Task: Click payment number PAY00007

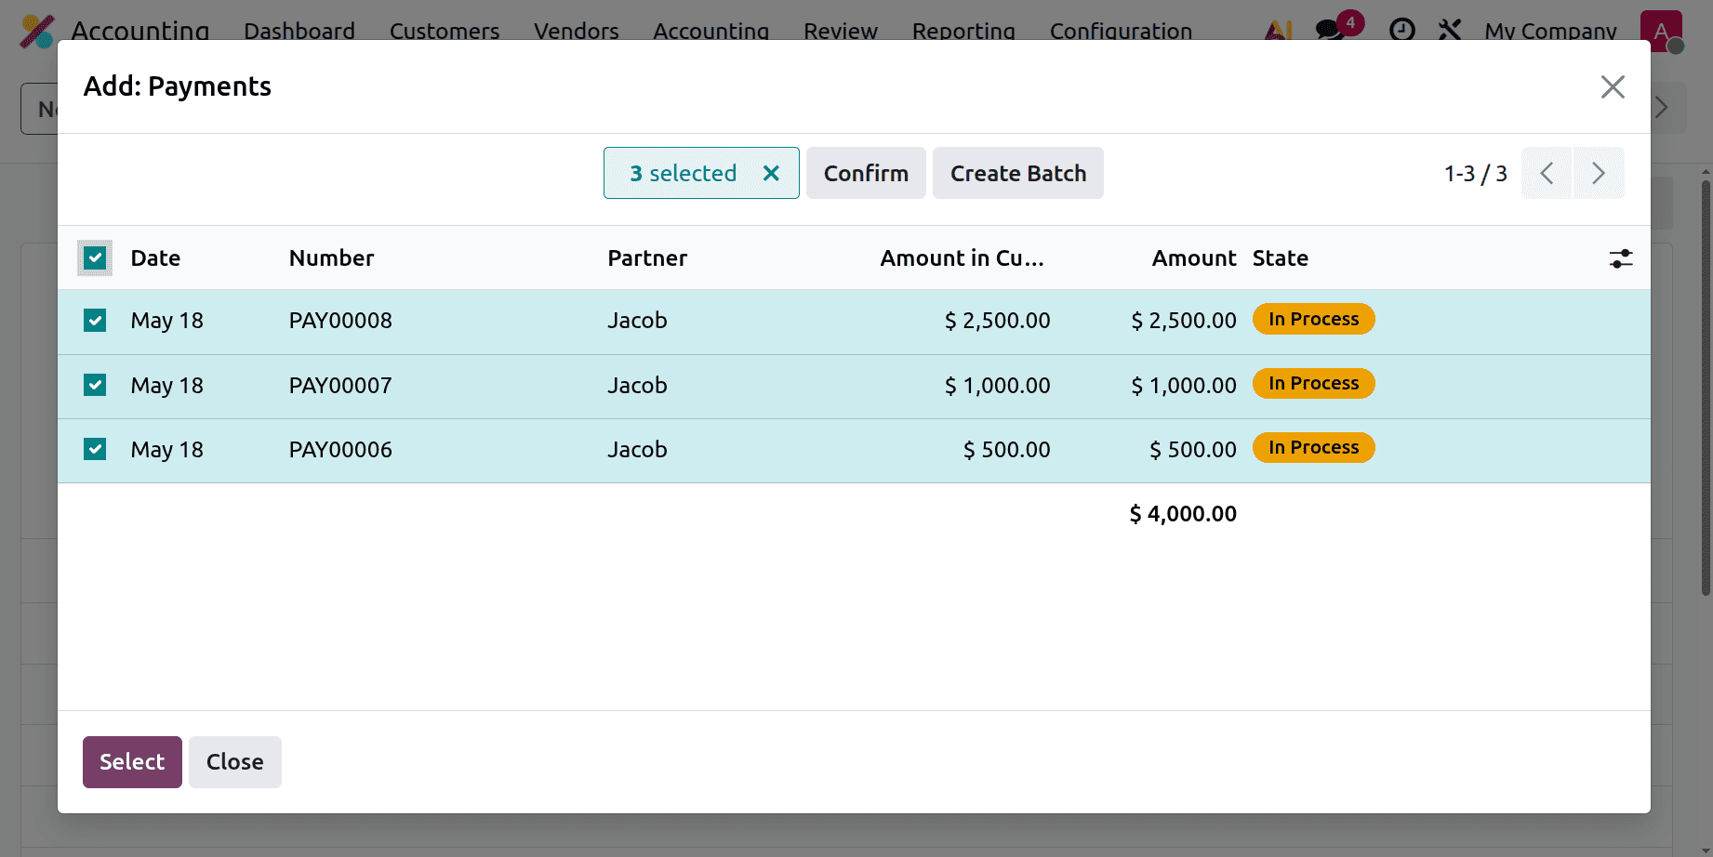Action: tap(340, 385)
